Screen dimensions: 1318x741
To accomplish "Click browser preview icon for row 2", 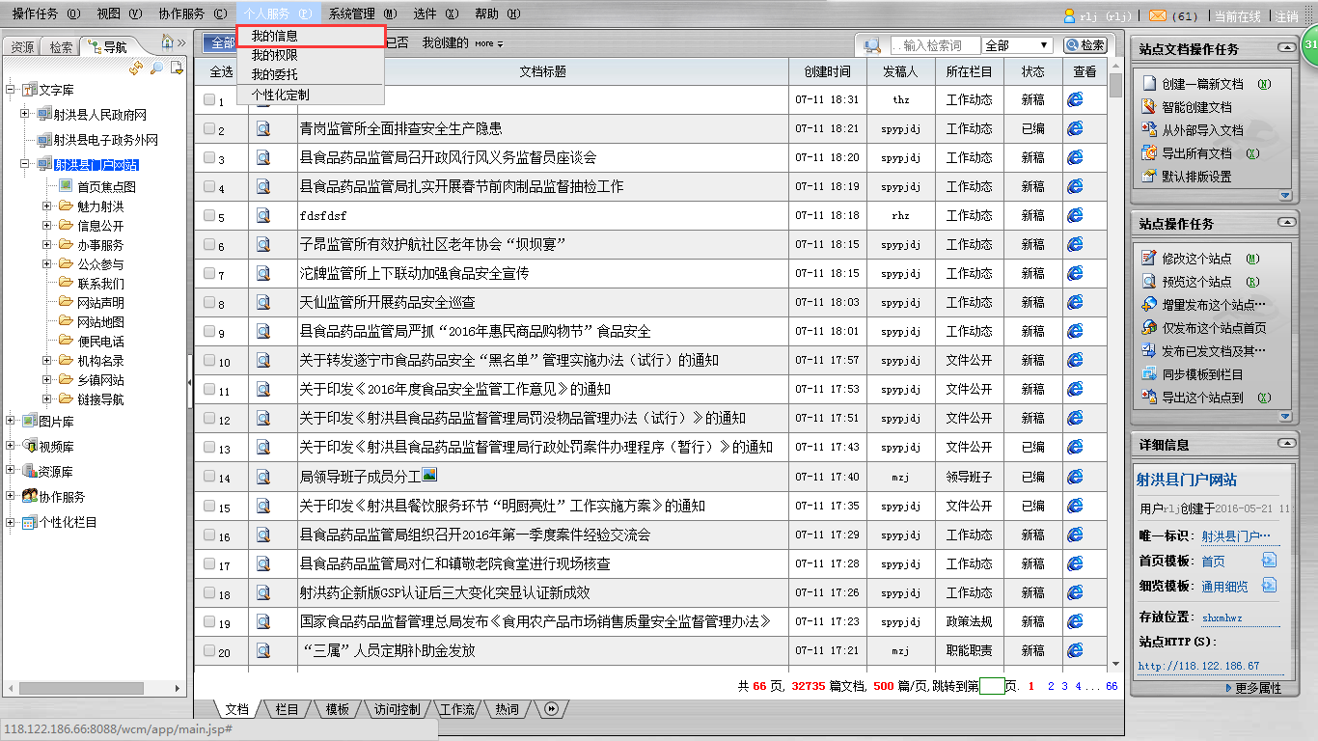I will 1075,128.
